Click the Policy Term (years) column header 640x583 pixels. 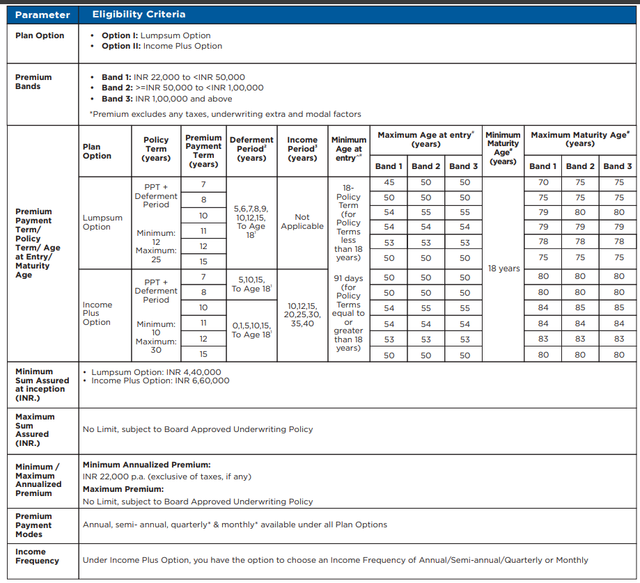click(156, 149)
